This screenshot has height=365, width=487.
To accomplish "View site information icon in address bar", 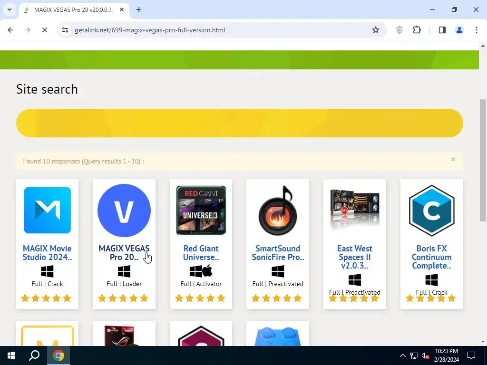I will point(65,30).
